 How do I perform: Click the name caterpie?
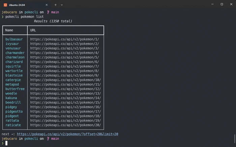(x=13, y=80)
